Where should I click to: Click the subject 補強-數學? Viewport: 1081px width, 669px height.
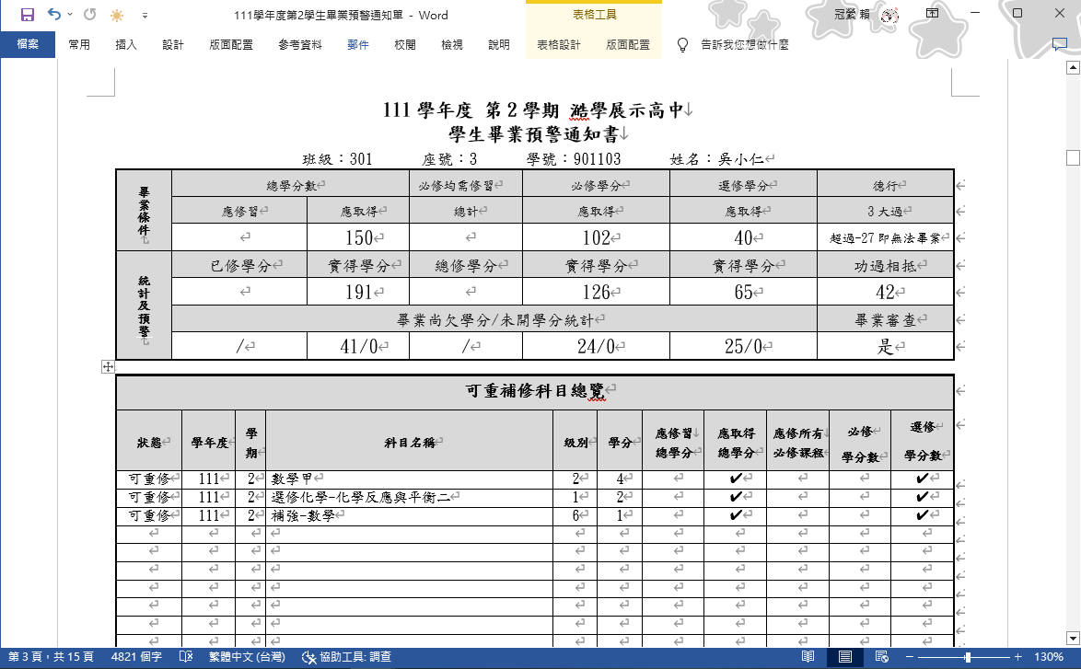[303, 515]
